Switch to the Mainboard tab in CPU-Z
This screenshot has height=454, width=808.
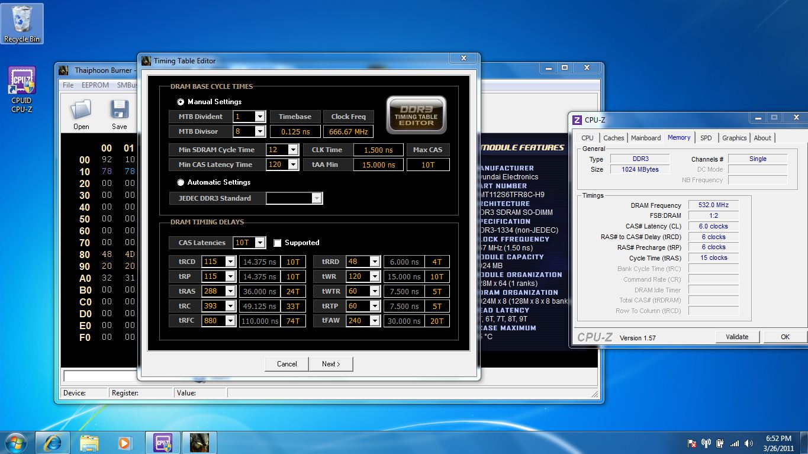pos(646,138)
